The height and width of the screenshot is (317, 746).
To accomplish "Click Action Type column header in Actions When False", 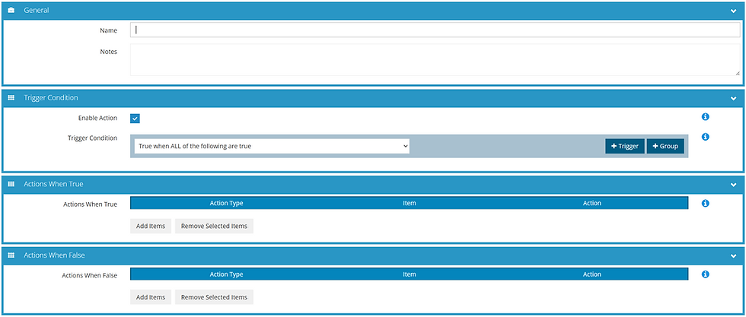I will pyautogui.click(x=227, y=274).
